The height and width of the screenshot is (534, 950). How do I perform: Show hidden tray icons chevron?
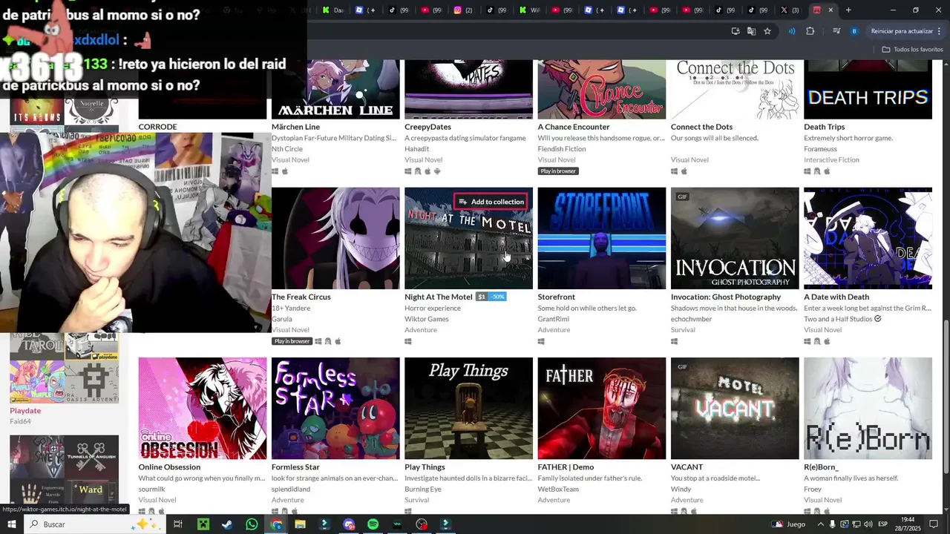[820, 524]
